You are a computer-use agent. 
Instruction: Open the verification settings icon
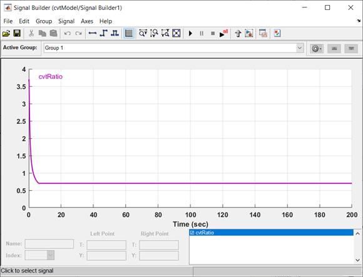point(277,34)
